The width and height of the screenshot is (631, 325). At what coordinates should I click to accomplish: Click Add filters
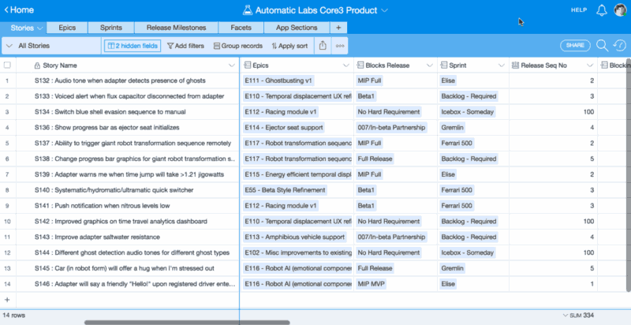[185, 46]
